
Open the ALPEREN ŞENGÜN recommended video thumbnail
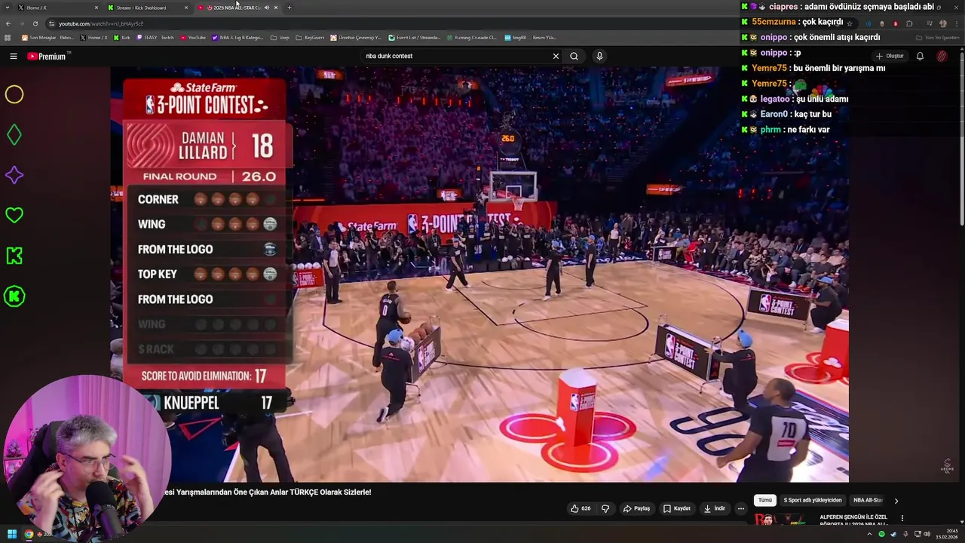[x=784, y=519]
